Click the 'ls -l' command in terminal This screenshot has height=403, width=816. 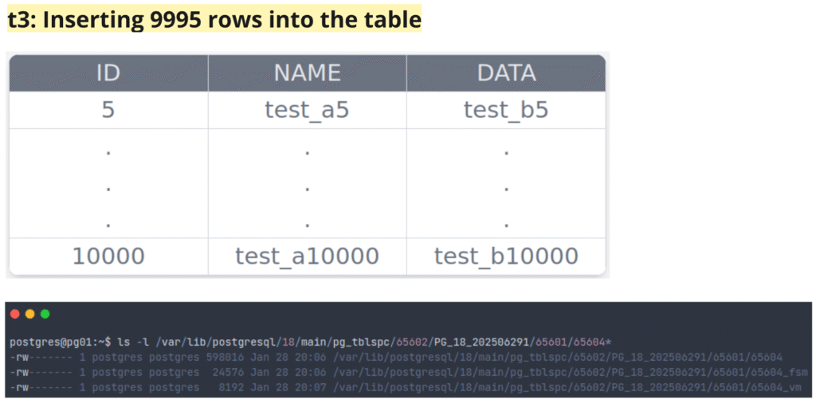(x=131, y=342)
